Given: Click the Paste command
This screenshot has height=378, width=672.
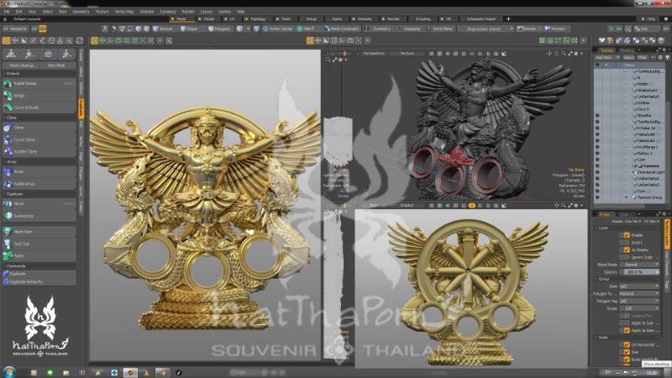Looking at the screenshot, I should point(39,256).
